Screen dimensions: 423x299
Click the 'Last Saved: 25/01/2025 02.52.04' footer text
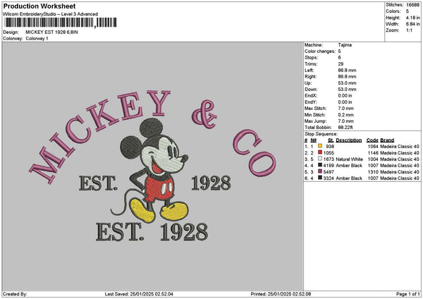(139, 294)
